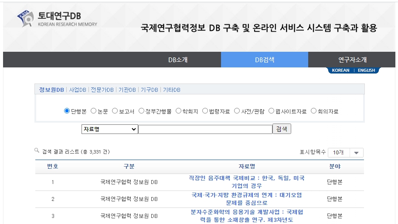Viewport: 398px width, 224px height.
Task: Open the DB소개 menu
Action: coord(178,60)
